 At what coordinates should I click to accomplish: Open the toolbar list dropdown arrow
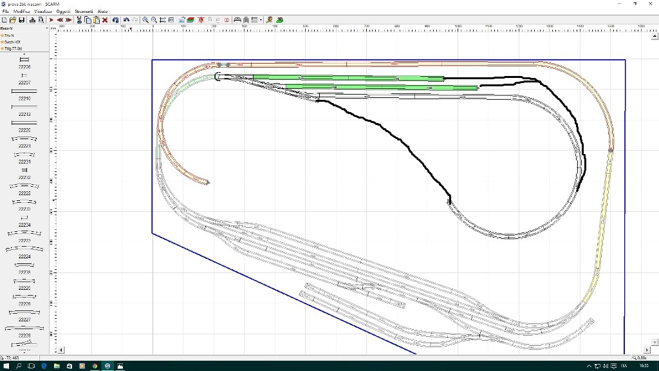pos(261,20)
